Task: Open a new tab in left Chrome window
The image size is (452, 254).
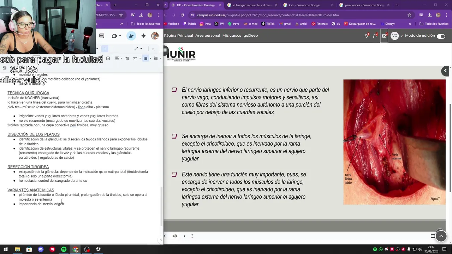Action: pos(115,5)
